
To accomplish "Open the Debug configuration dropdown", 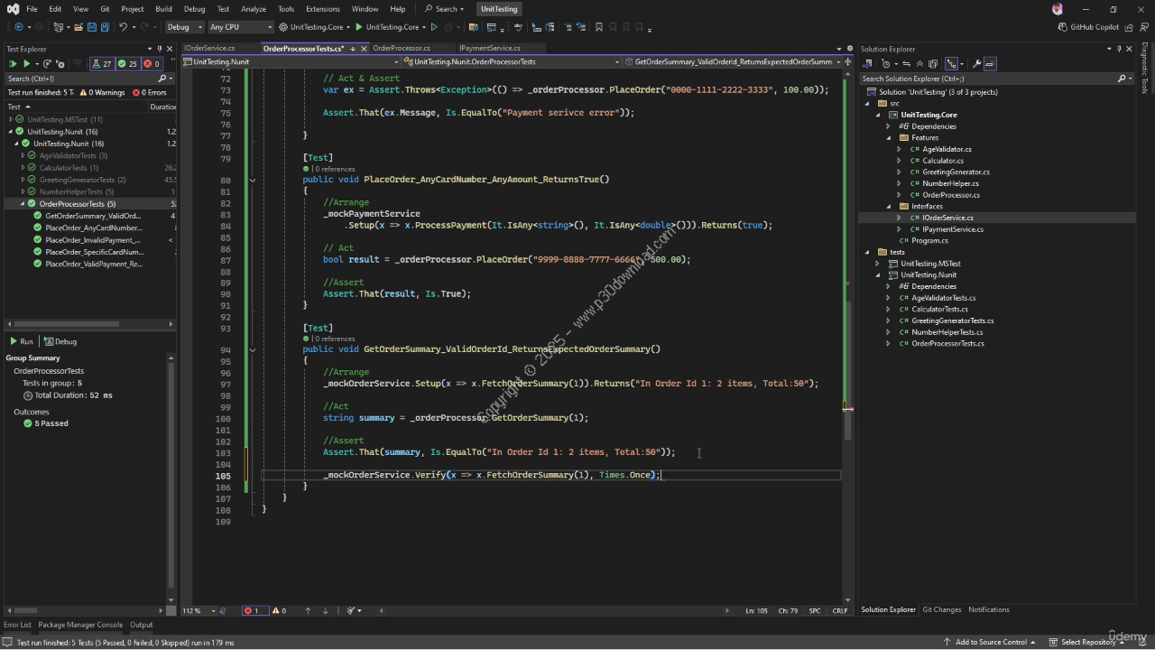I will coord(184,27).
